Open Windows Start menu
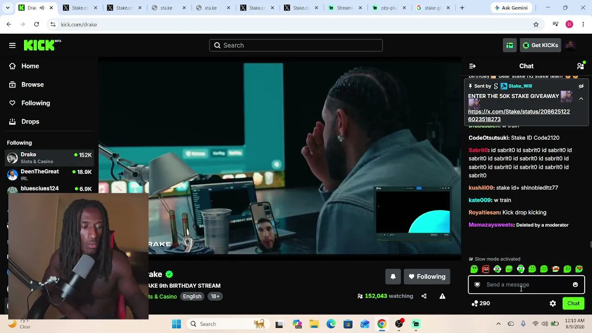Image resolution: width=592 pixels, height=333 pixels. 177,324
